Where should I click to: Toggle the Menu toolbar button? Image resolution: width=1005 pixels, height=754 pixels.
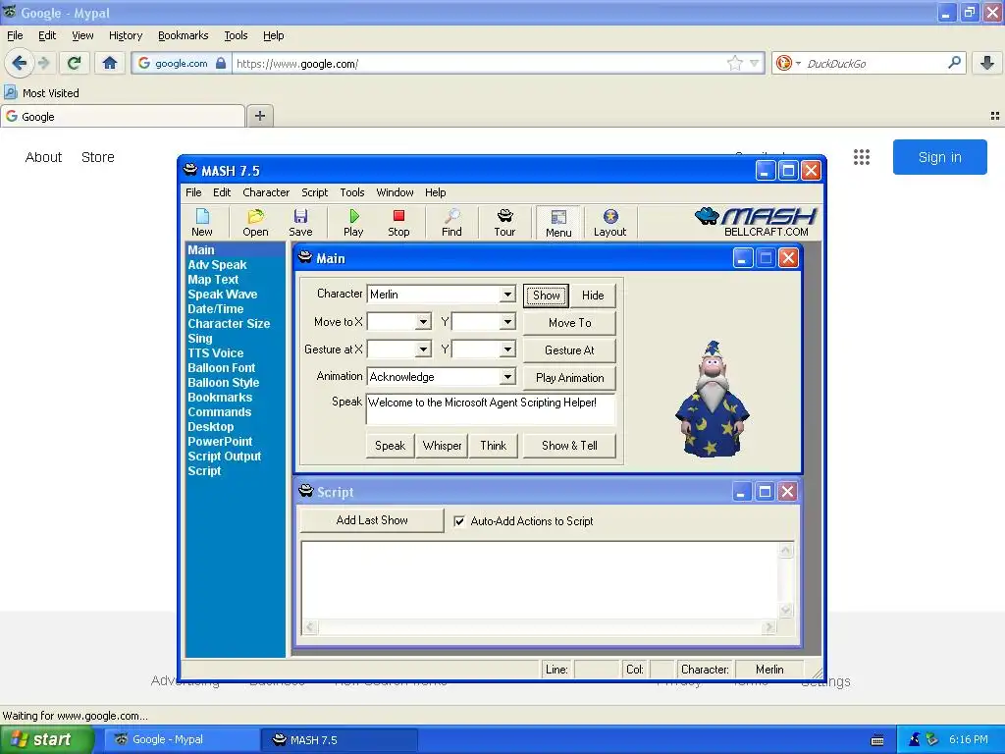(x=558, y=223)
